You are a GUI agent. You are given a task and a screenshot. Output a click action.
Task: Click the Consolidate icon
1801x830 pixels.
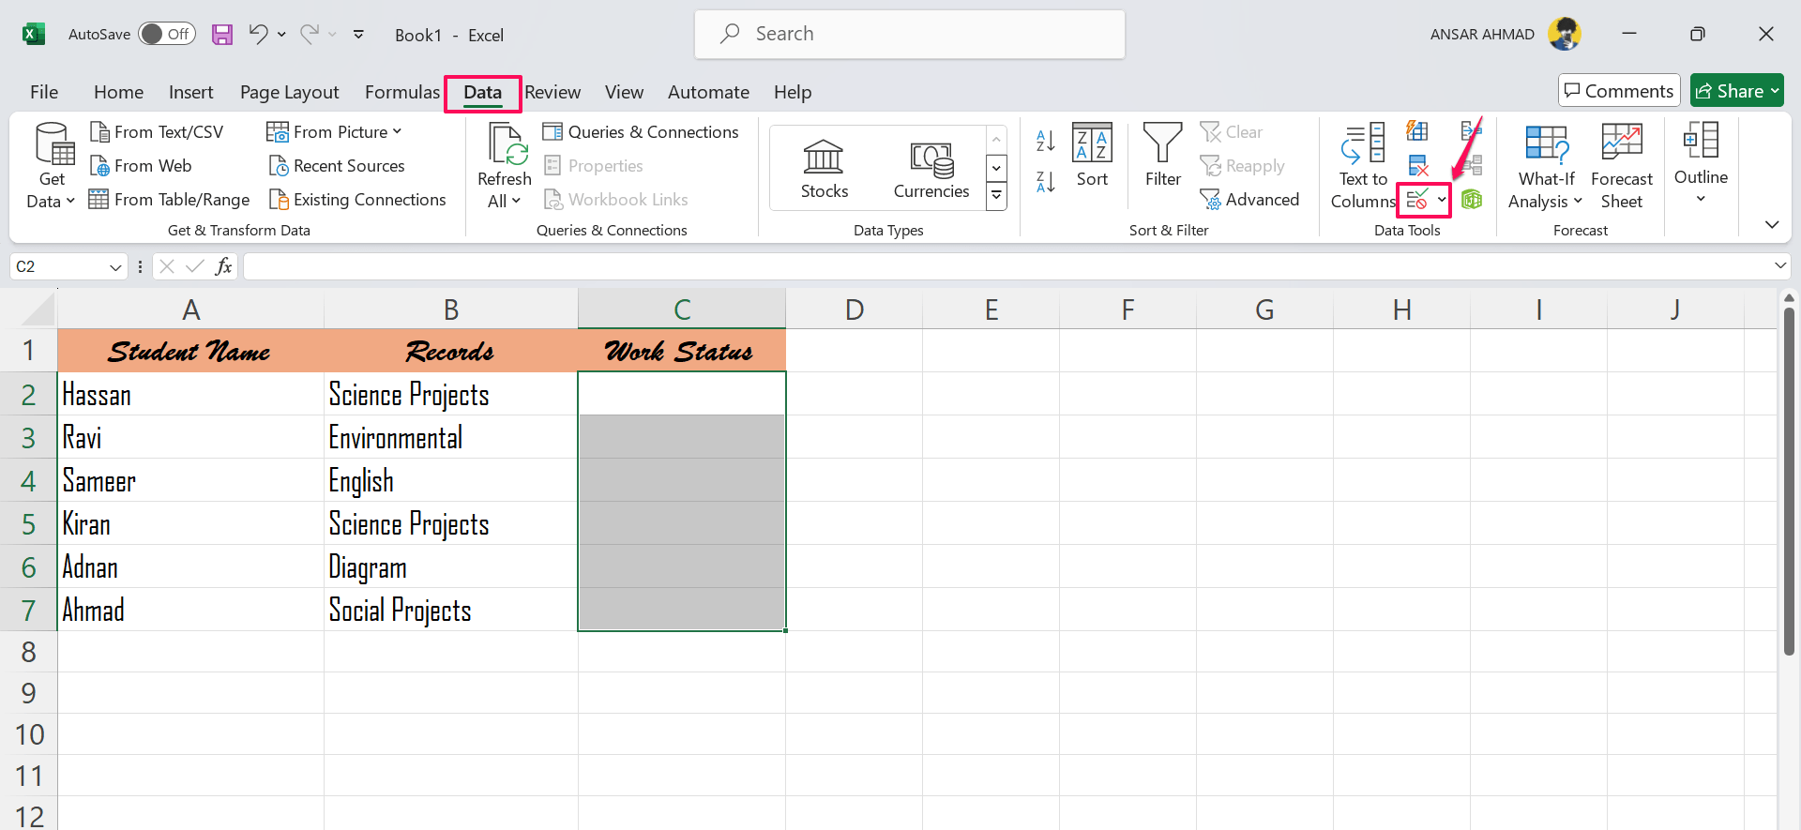(1472, 131)
